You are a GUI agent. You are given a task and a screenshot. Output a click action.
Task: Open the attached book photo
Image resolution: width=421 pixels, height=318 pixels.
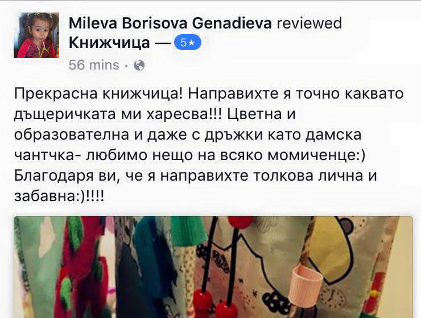[x=213, y=267]
